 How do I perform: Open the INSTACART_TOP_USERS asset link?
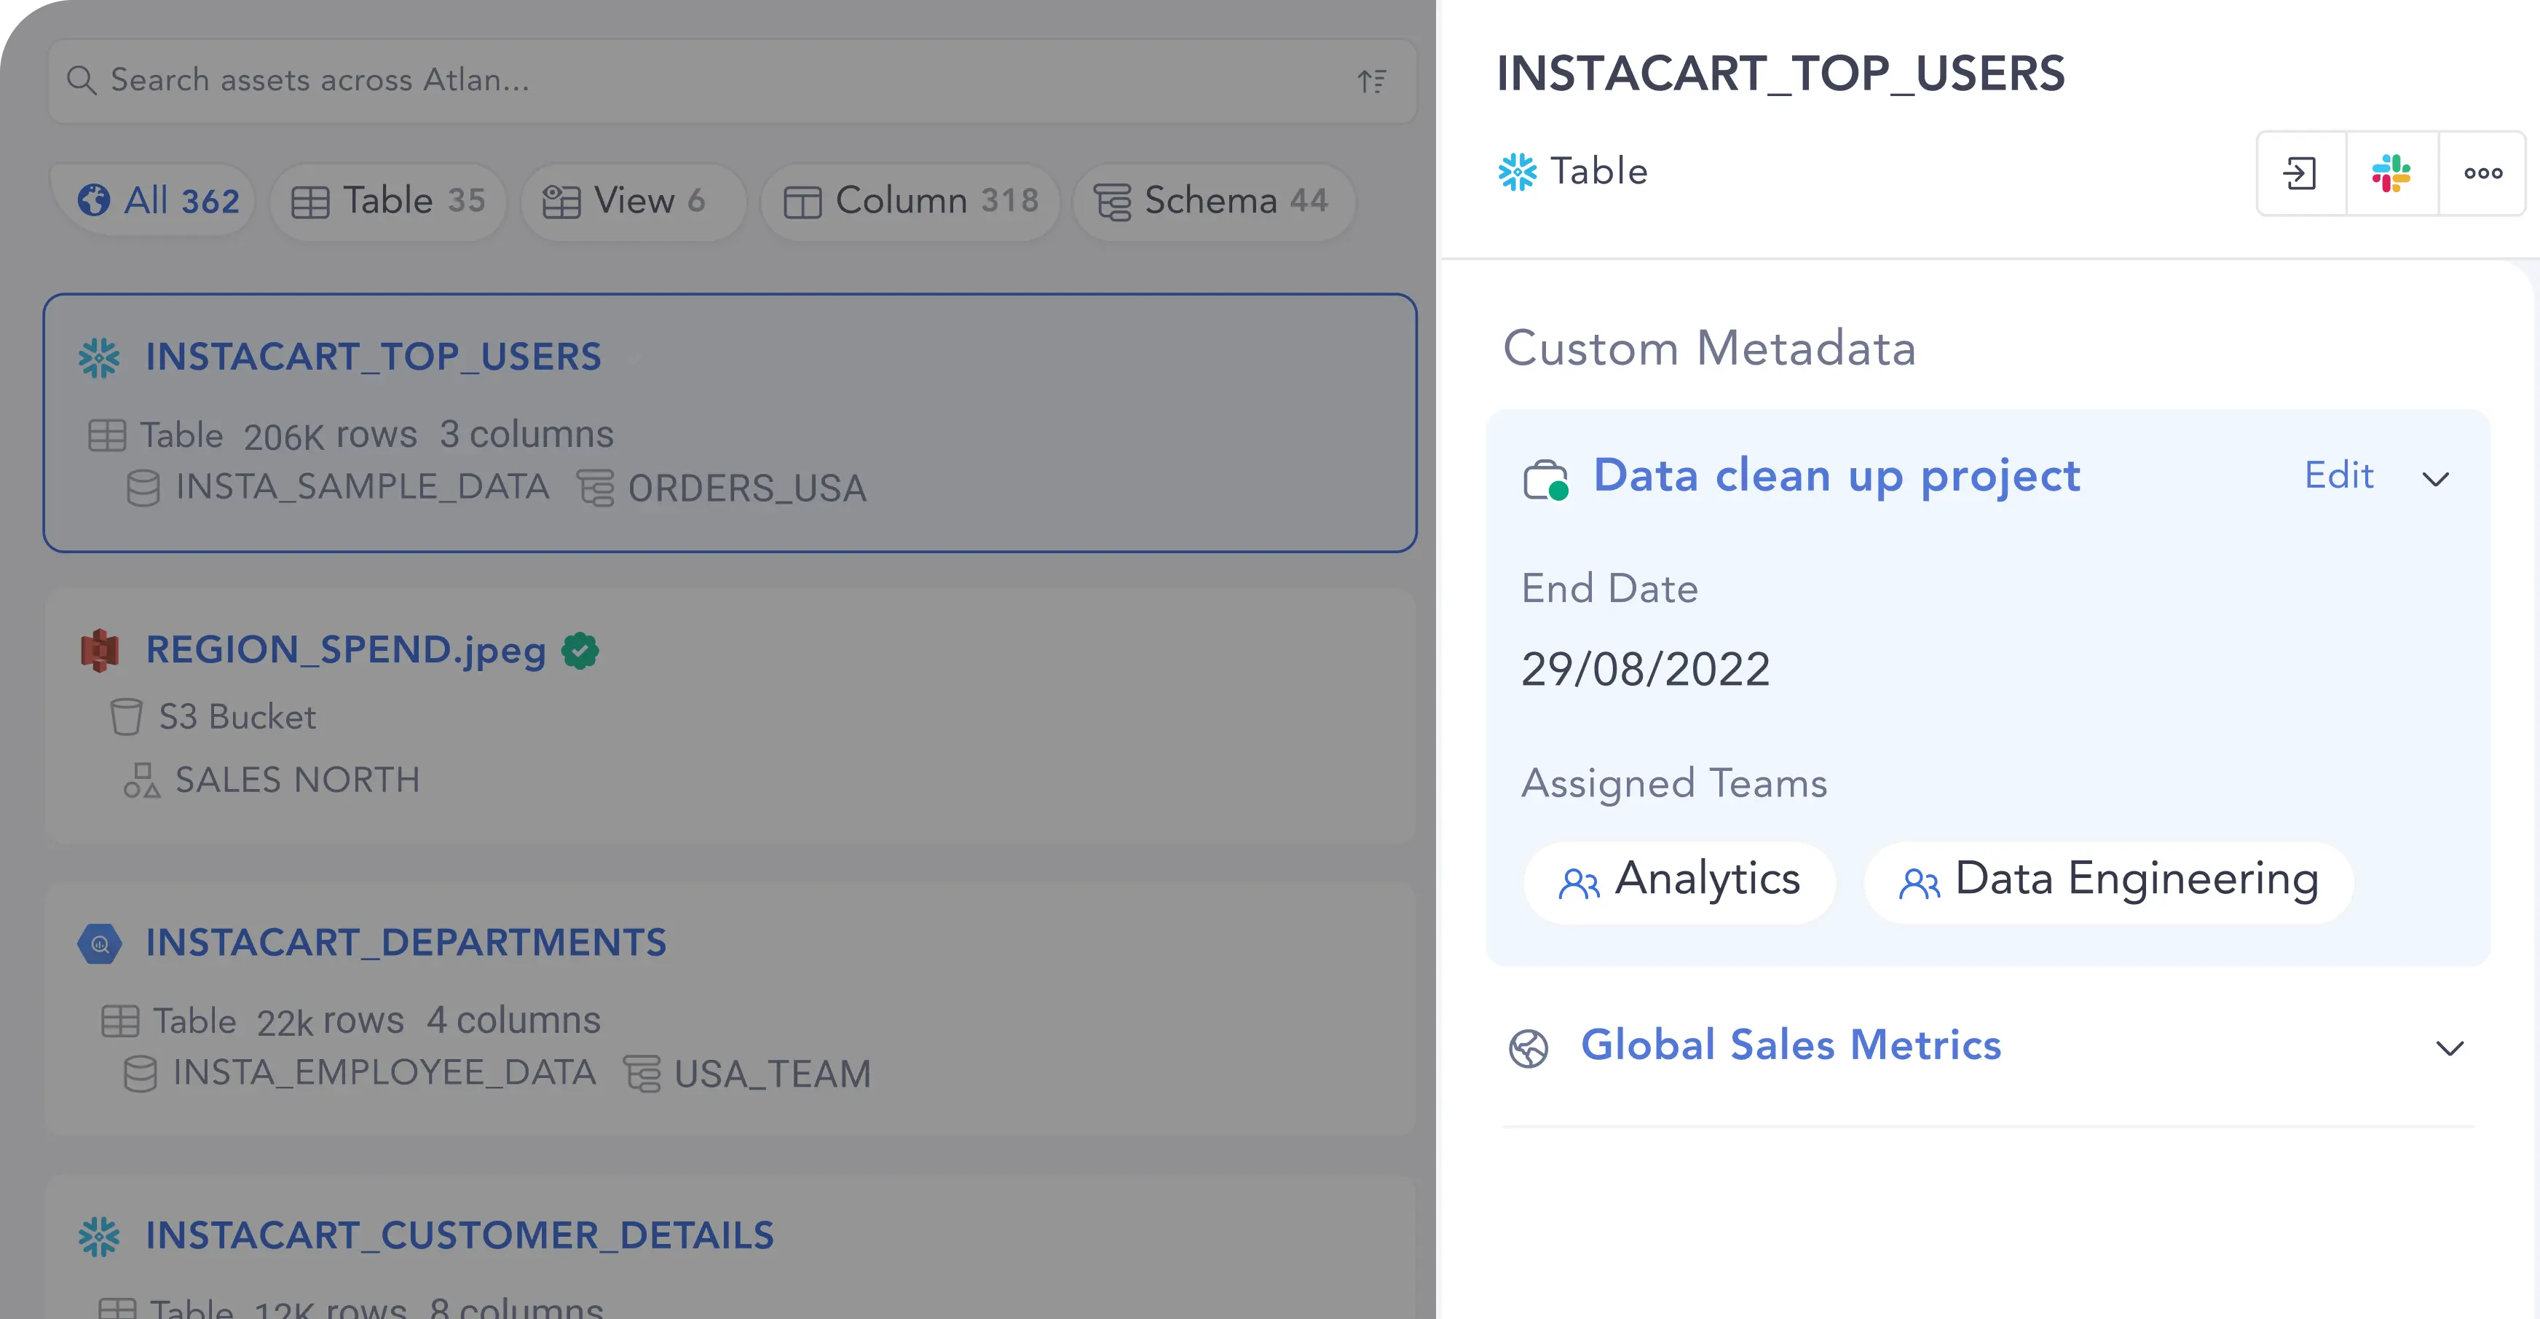pos(373,357)
